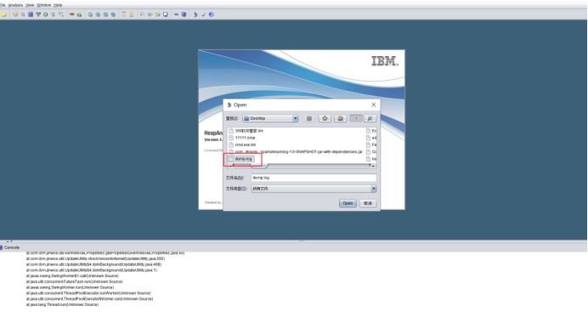Click the yellow funnel filter toolbar icon
Viewport: 588px width, 312px height.
(124, 14)
